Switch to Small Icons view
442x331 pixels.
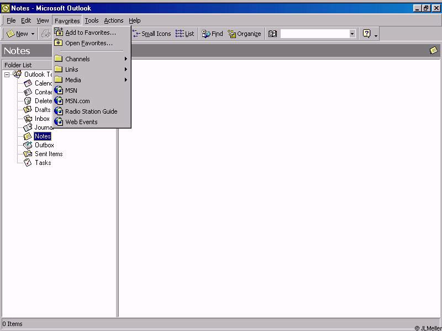click(152, 34)
